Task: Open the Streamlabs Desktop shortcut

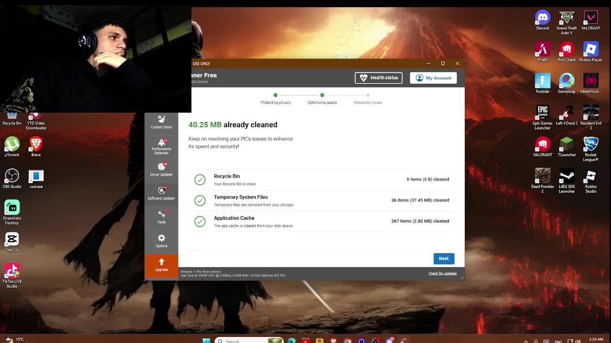Action: pos(12,212)
